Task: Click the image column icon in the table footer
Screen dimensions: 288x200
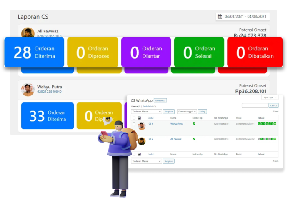Action: pyautogui.click(x=139, y=154)
